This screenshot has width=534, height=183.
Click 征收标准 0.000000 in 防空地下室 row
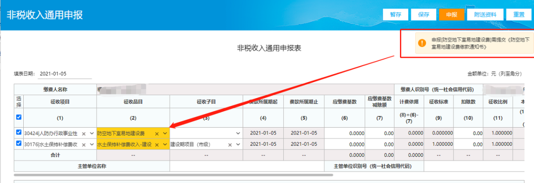click(x=439, y=133)
